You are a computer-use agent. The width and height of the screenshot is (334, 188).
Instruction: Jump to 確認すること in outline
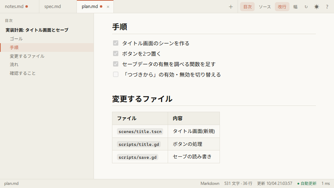point(47,73)
